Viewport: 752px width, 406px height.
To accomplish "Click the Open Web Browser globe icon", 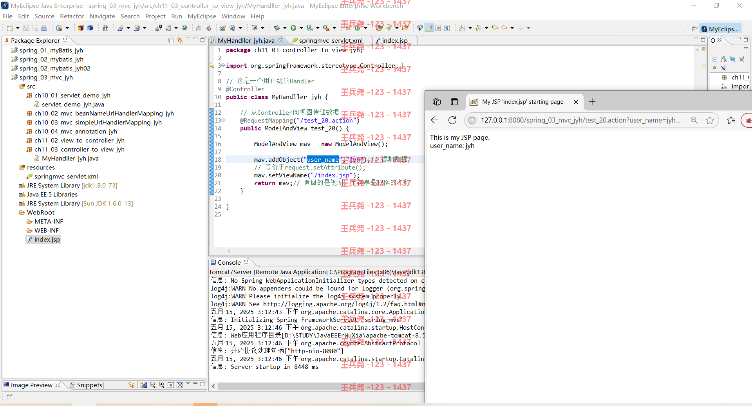I will (x=184, y=28).
